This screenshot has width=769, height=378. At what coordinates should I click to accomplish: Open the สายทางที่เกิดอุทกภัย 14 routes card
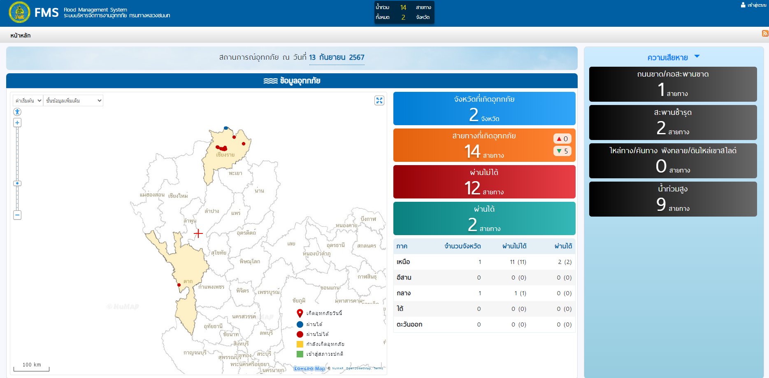484,145
